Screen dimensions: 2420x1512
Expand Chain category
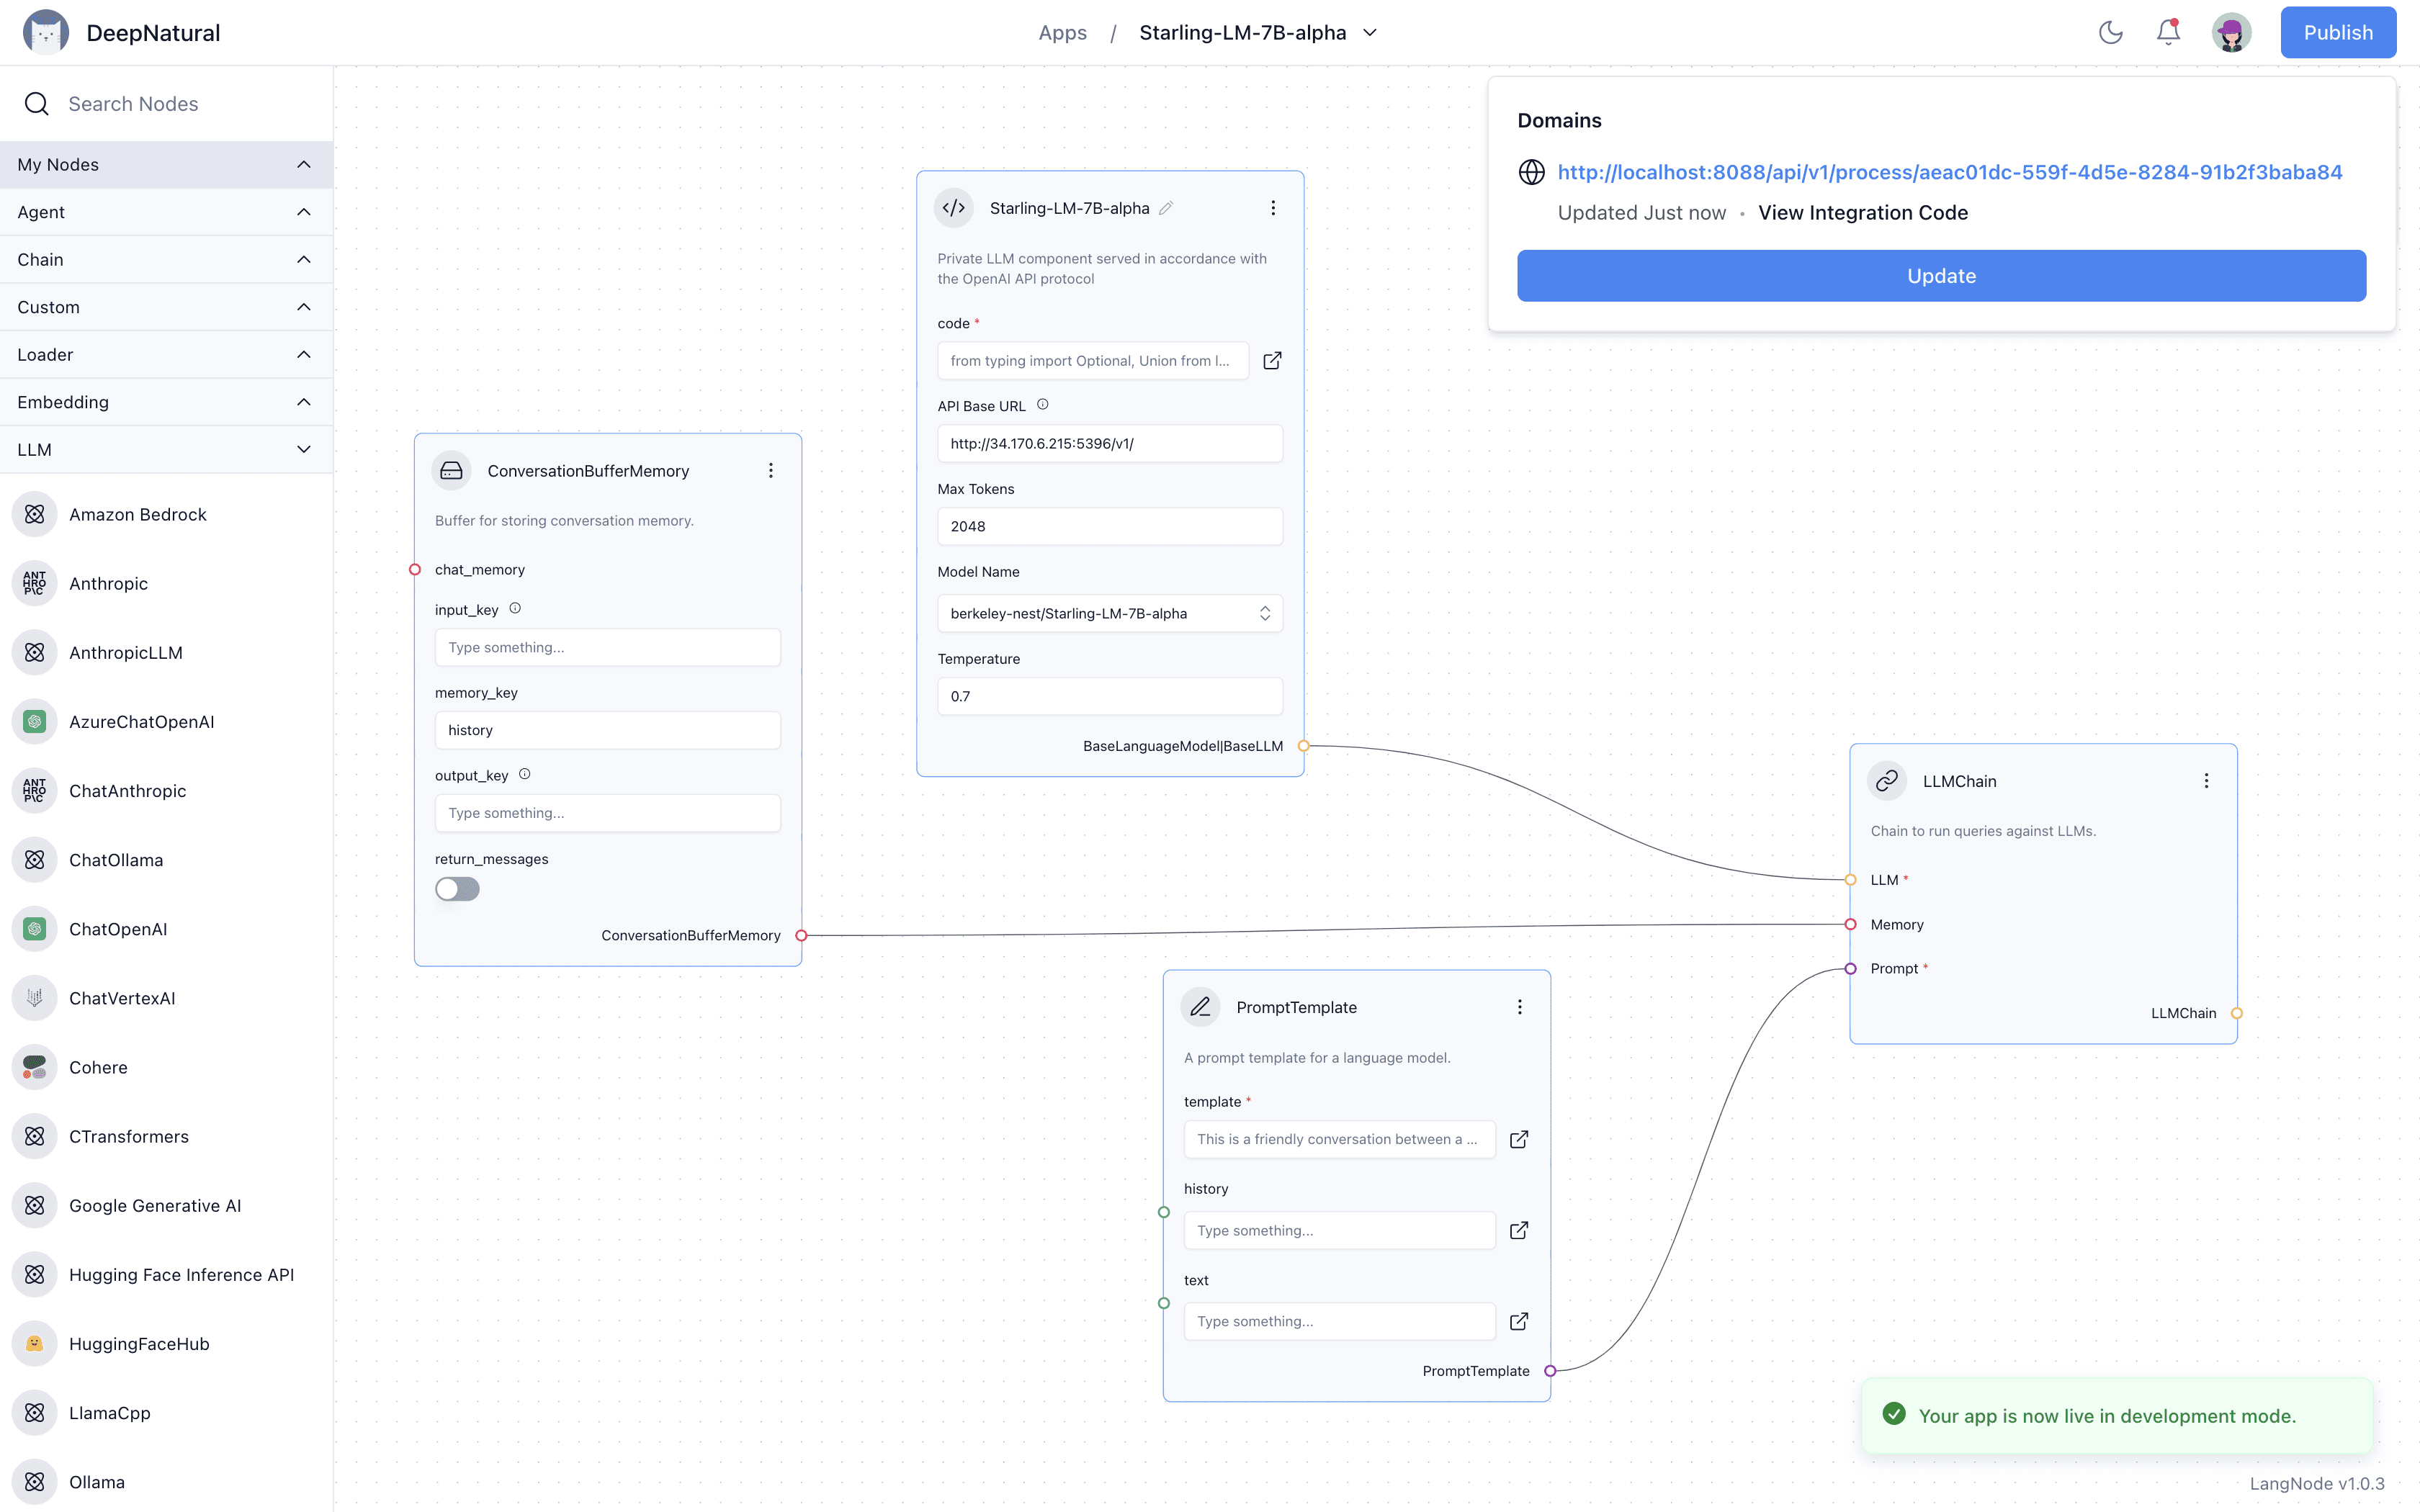(x=166, y=259)
